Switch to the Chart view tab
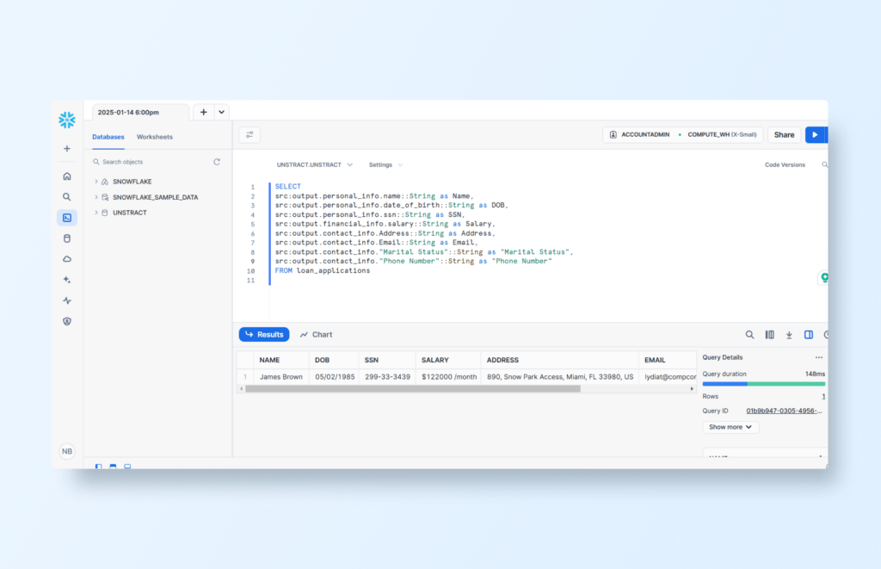This screenshot has height=569, width=881. point(316,335)
